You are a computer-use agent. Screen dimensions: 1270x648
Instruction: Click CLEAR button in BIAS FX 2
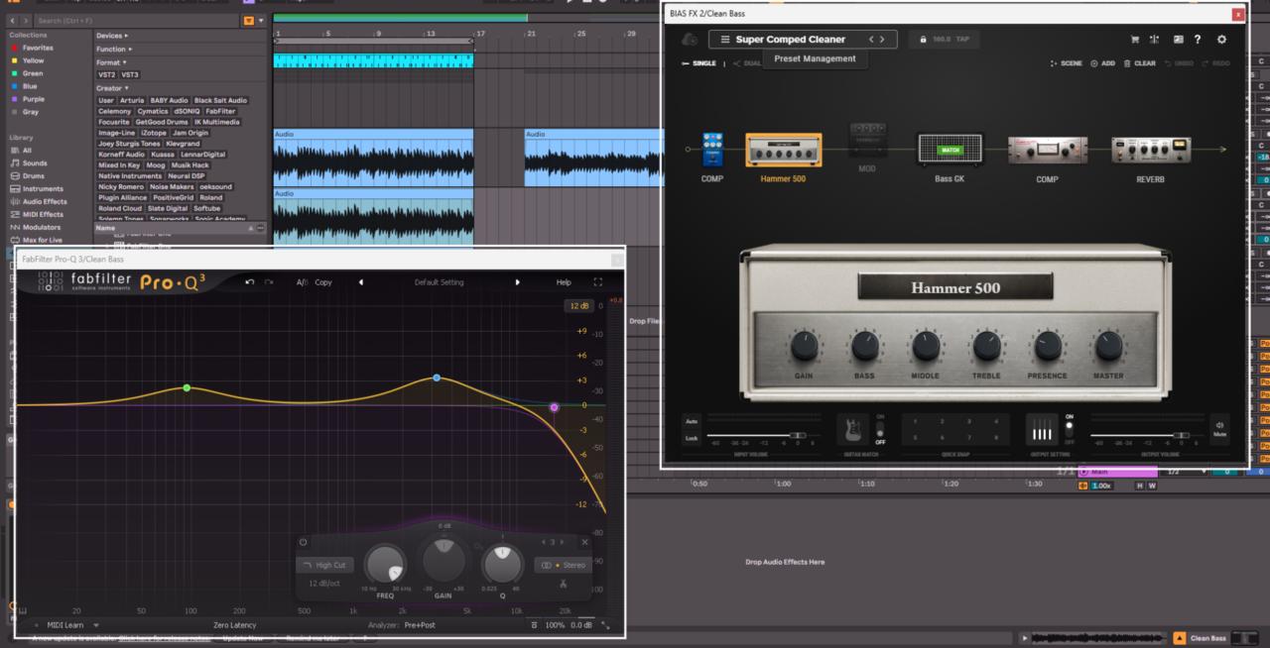tap(1139, 63)
